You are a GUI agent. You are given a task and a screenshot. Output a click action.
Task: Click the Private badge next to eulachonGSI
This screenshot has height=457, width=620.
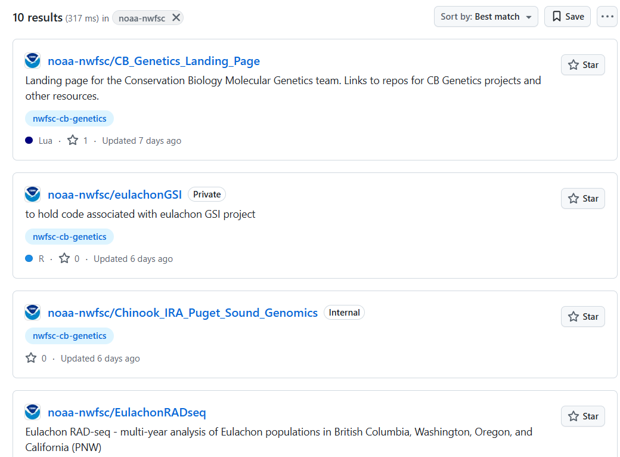pos(207,194)
